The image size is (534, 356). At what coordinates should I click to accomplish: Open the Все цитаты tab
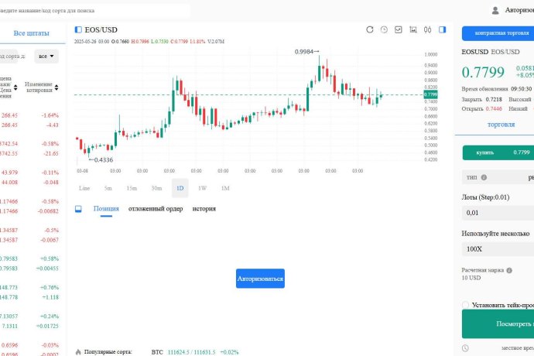pos(31,33)
